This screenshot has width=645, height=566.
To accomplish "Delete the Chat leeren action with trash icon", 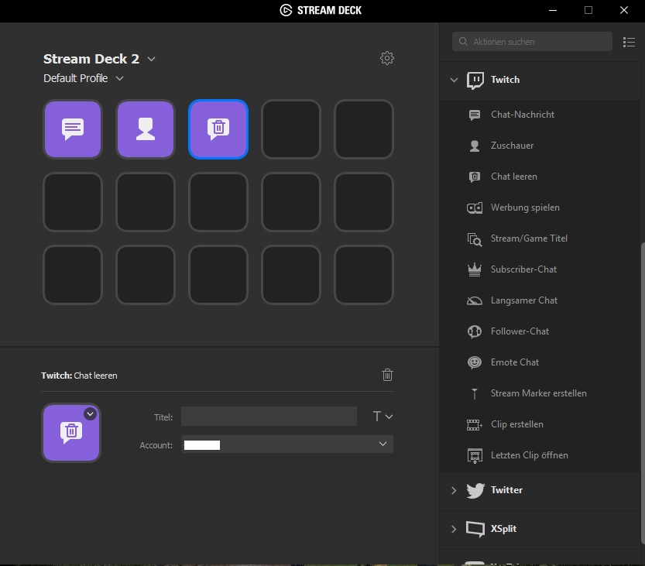I will [x=387, y=375].
